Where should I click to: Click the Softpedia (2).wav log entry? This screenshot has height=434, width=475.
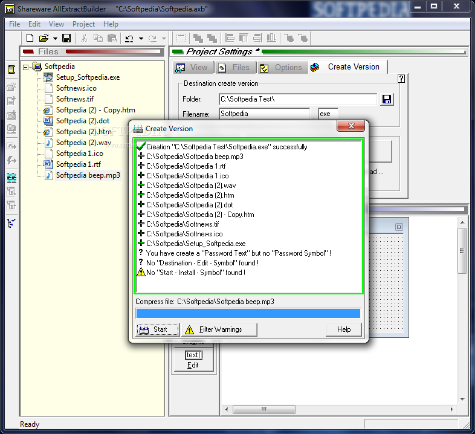click(x=191, y=186)
